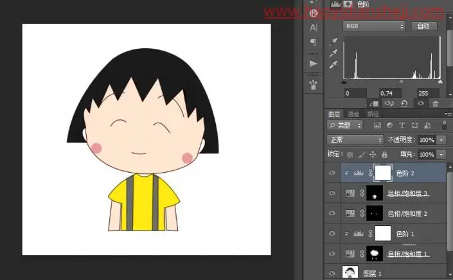
Task: Switch to the 图层 tab
Action: 334,114
